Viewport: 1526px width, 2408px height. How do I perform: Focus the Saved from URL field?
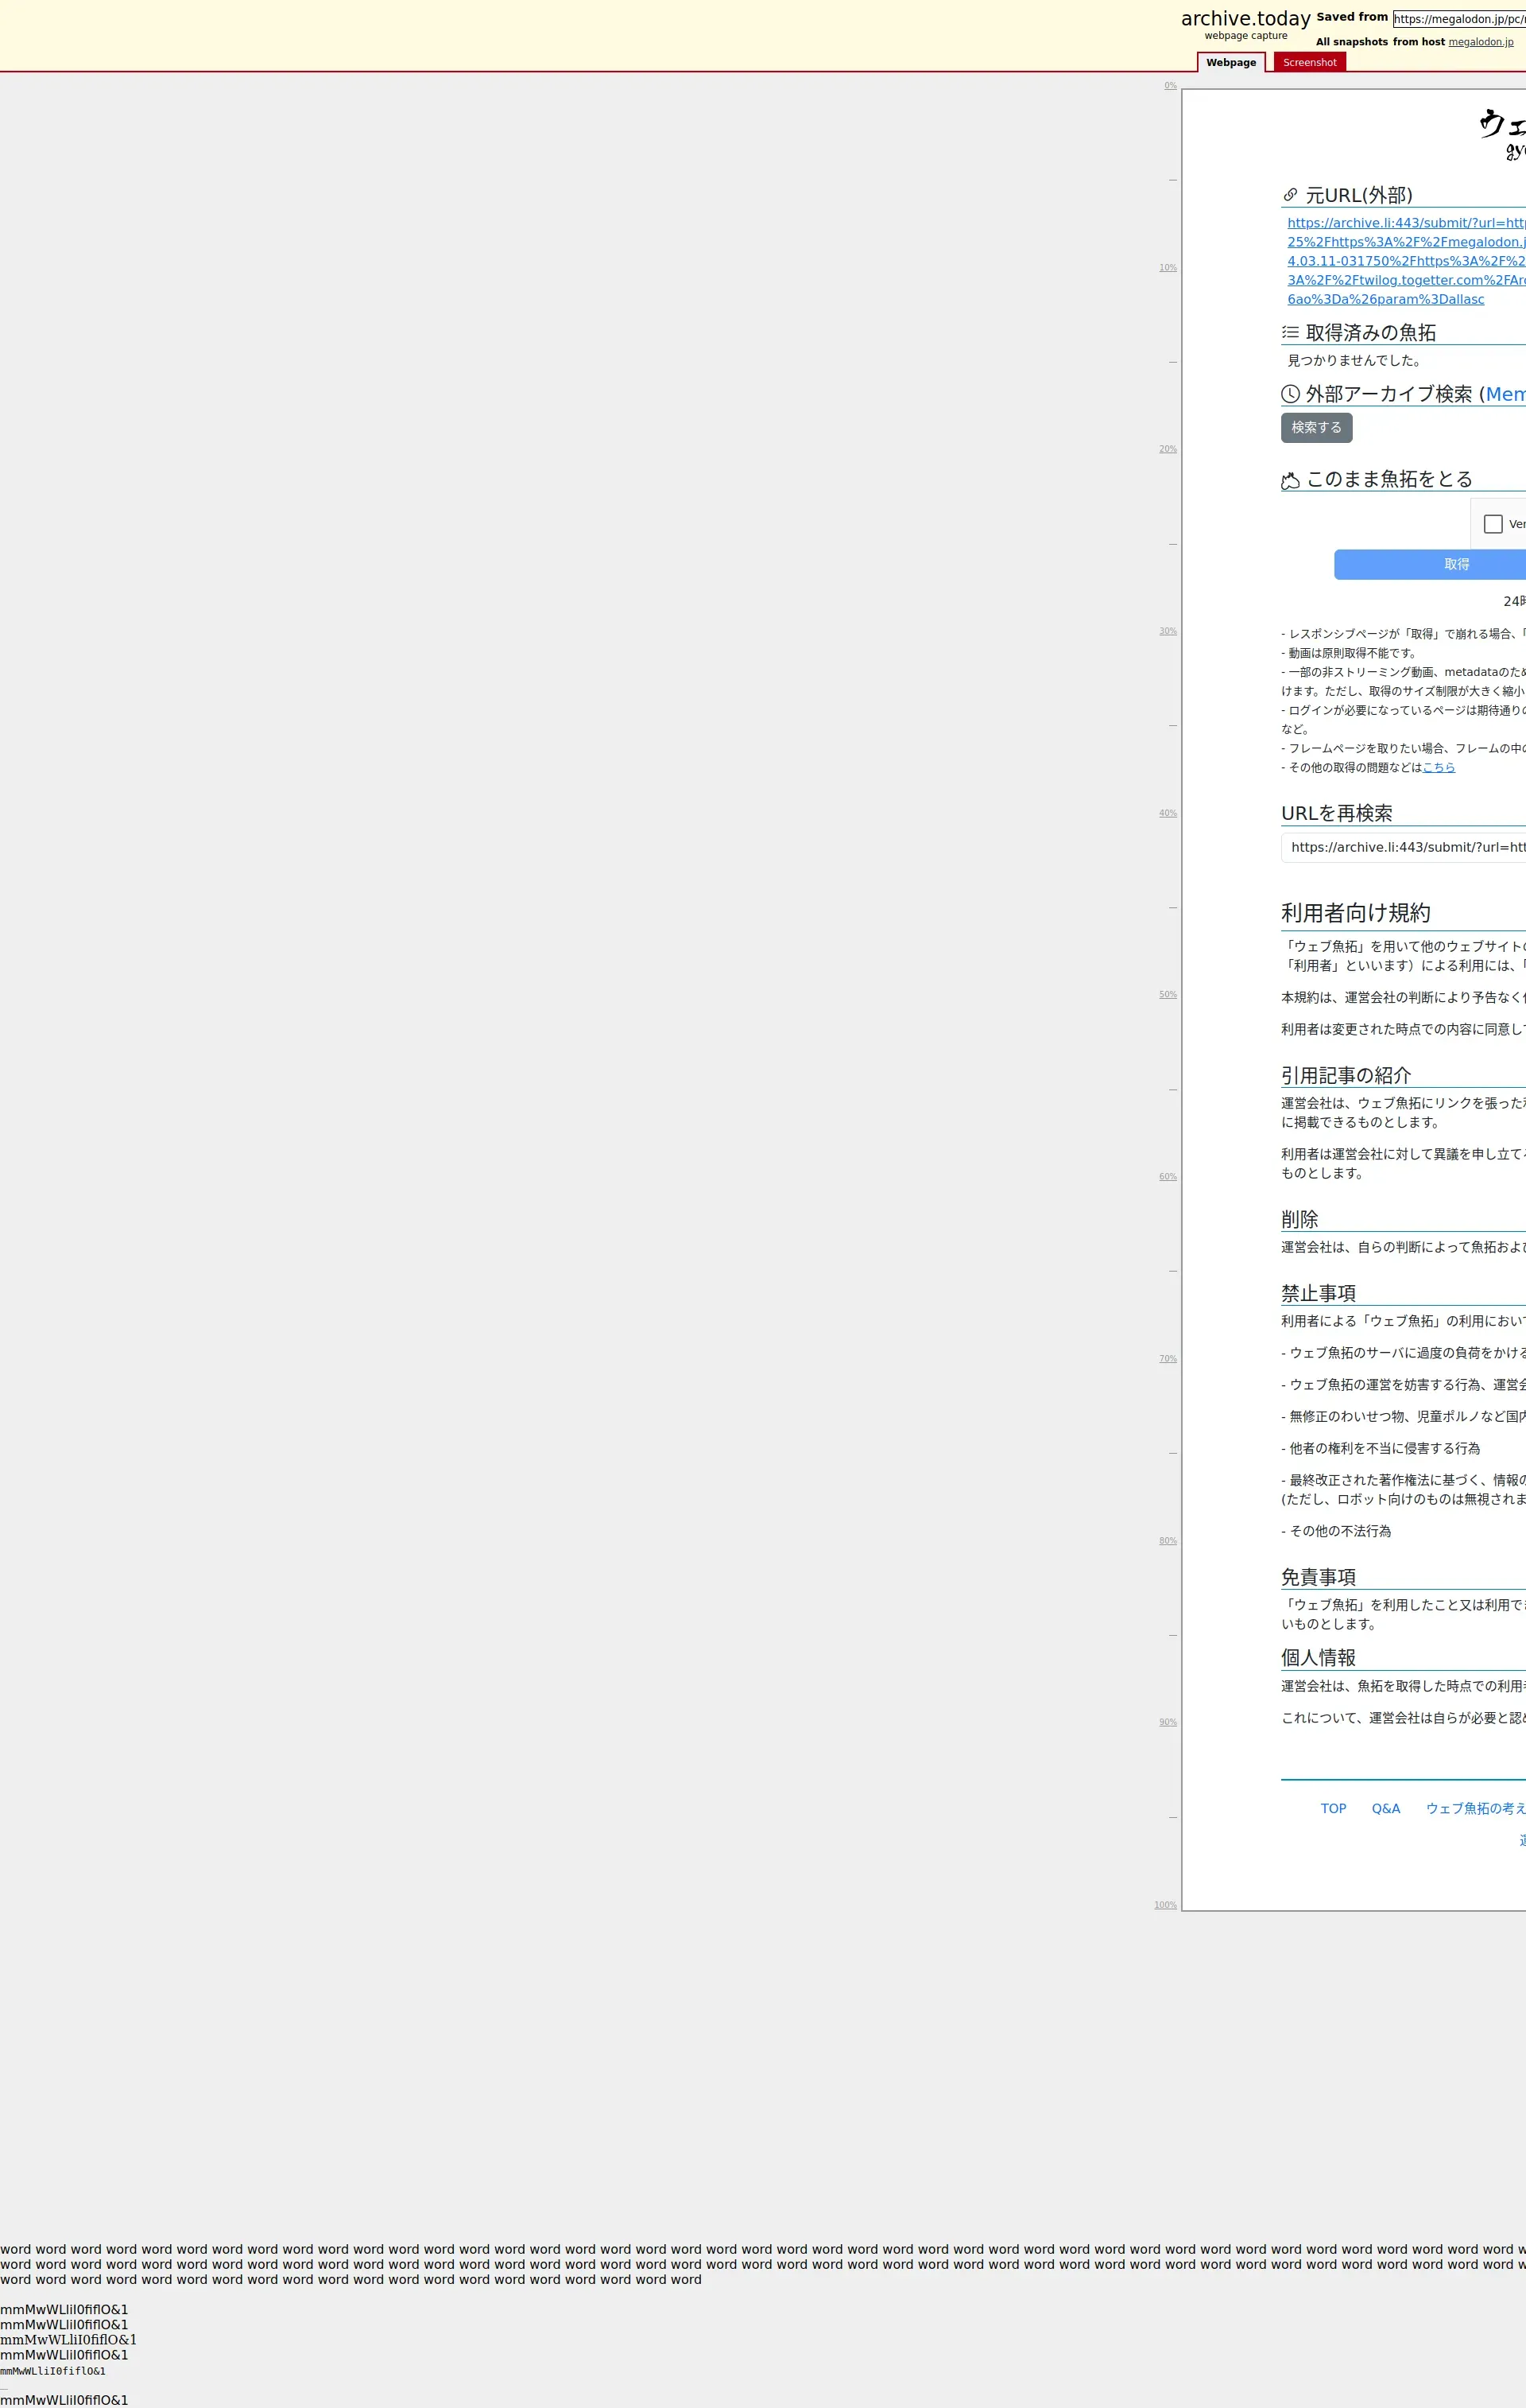coord(1459,19)
